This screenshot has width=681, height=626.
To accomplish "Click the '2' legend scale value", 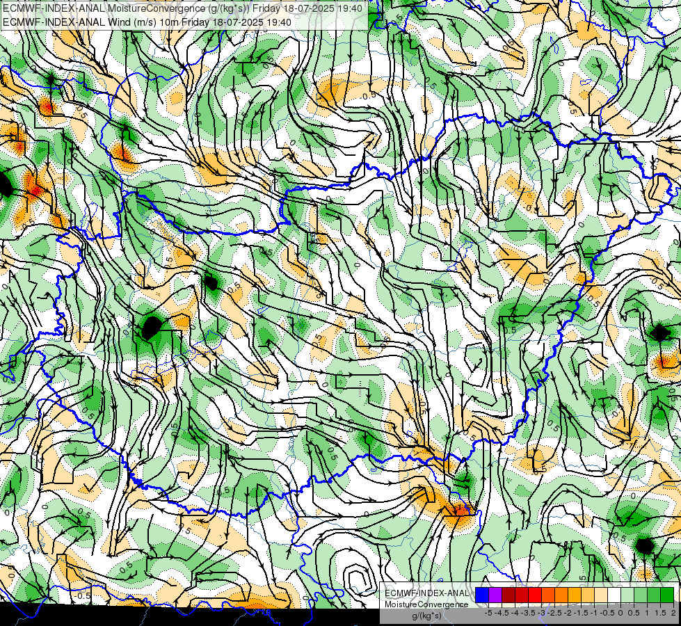I will point(673,613).
